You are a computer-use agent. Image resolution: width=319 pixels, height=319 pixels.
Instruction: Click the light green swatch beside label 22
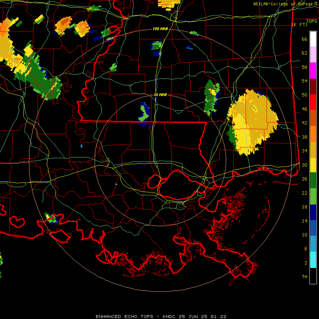click(313, 196)
